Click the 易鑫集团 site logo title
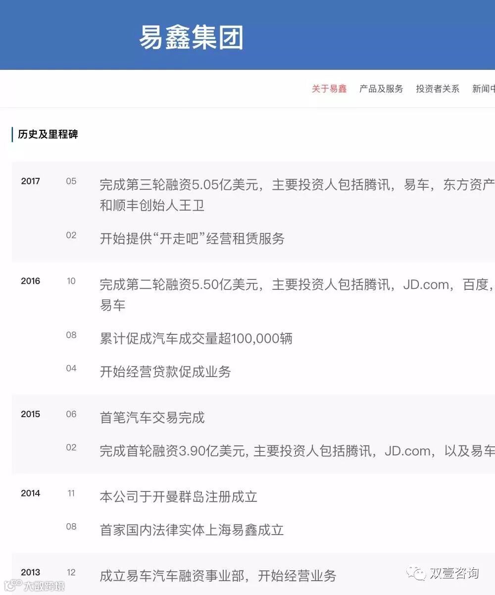Screen dimensions: 495x595 [191, 38]
